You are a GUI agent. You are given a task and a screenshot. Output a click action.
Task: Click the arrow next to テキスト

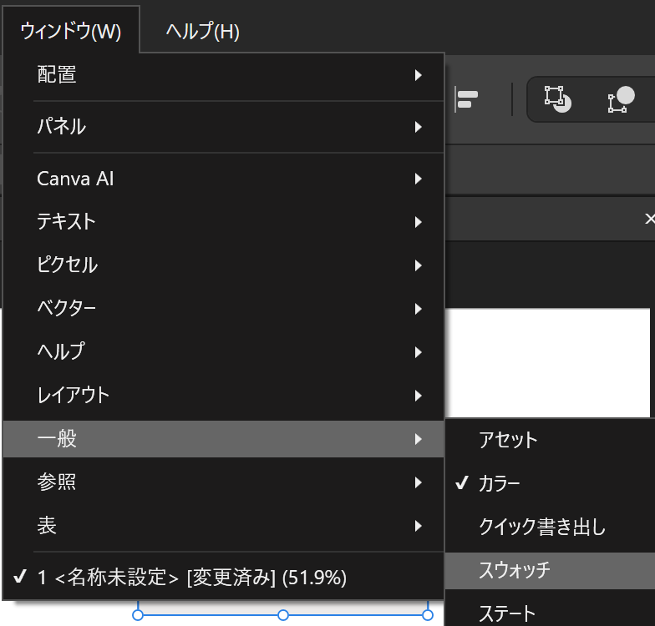(418, 222)
